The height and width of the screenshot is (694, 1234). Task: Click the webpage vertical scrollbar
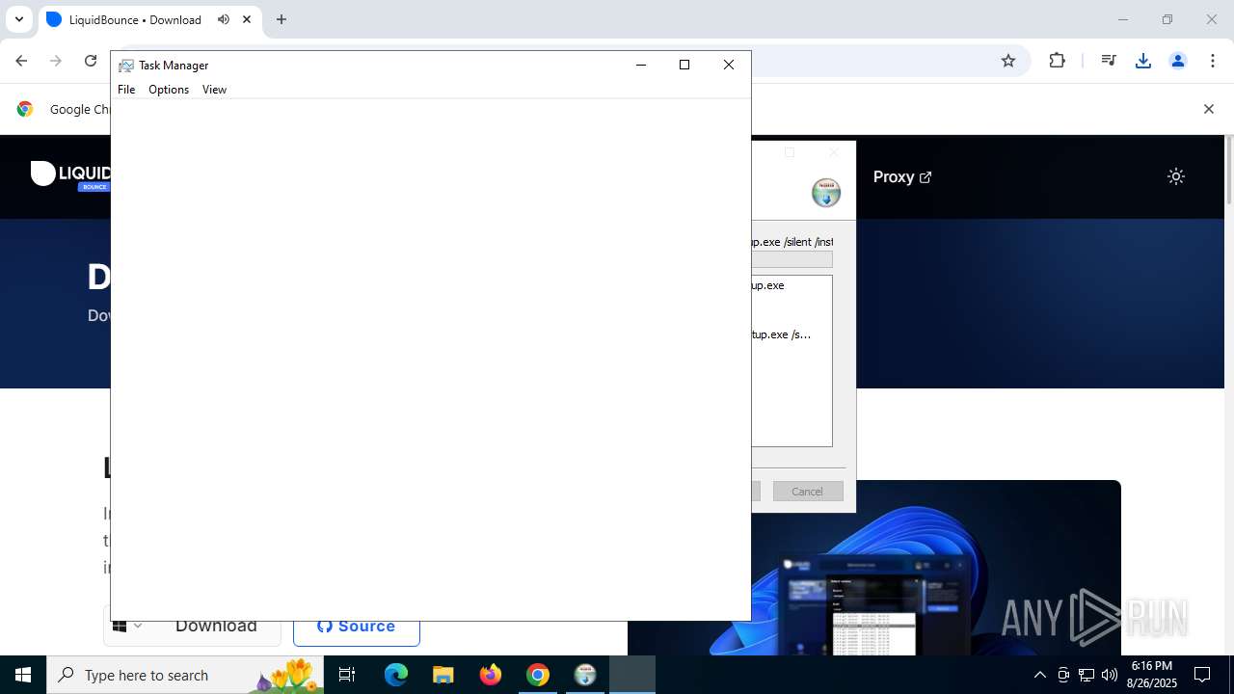(1228, 171)
